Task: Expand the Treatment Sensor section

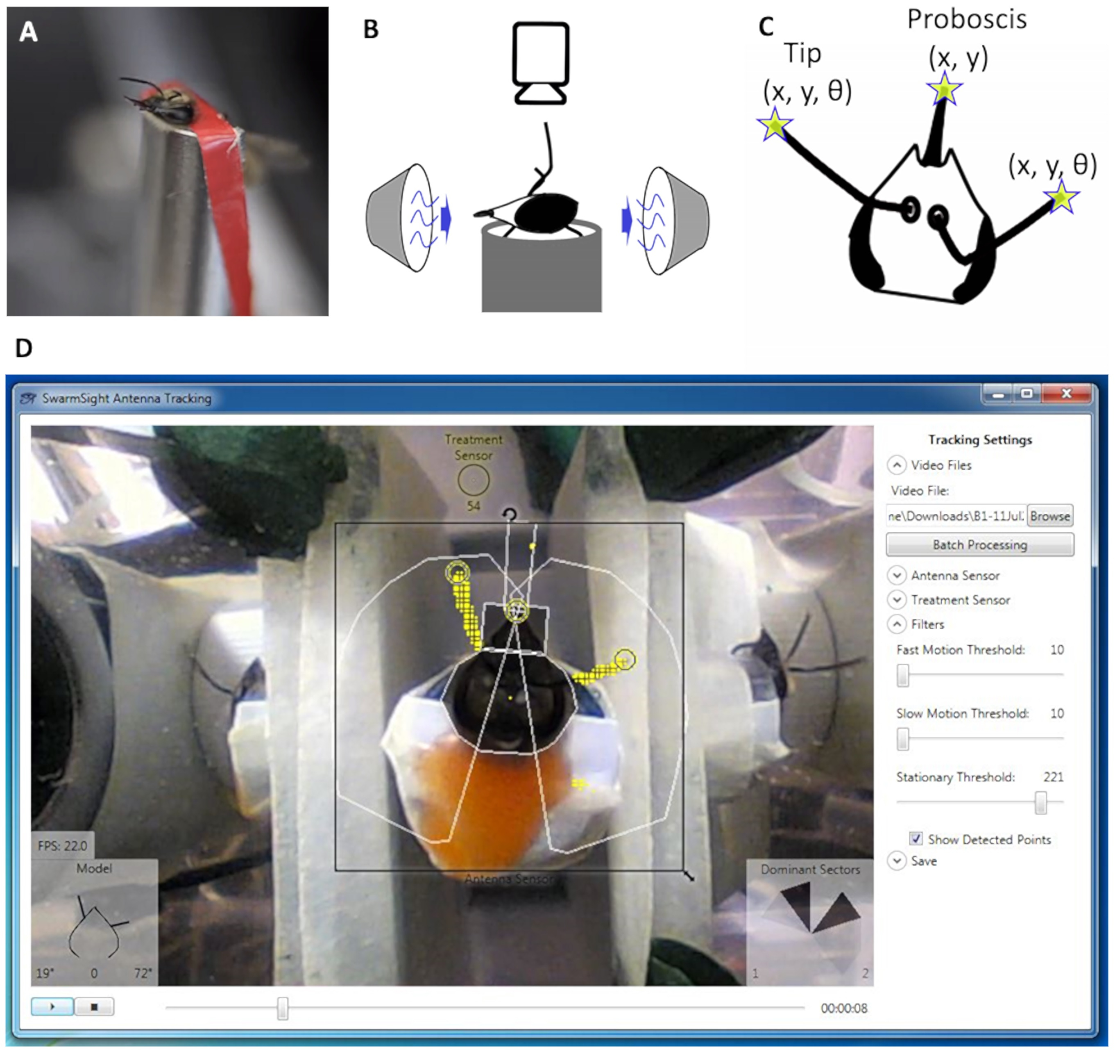Action: (x=897, y=599)
